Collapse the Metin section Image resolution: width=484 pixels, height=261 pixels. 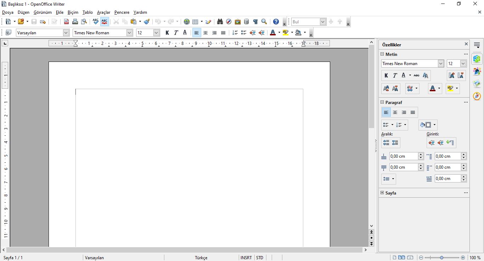382,54
